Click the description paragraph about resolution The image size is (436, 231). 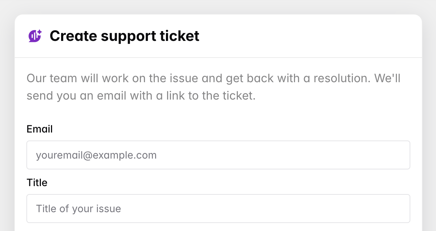coord(213,87)
